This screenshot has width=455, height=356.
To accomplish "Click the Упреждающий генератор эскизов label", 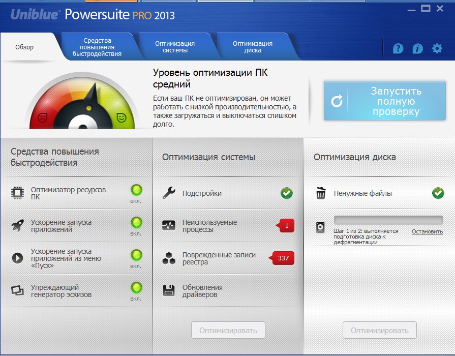I will [61, 291].
